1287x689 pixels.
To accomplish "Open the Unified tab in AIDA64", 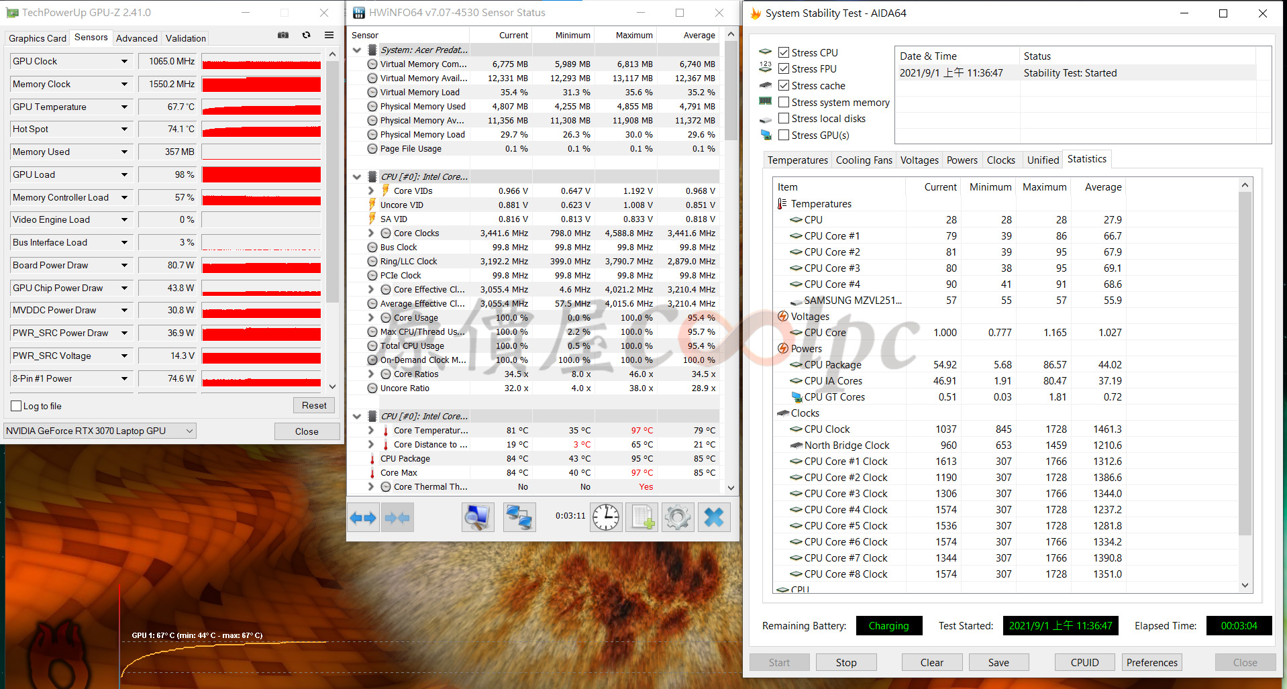I will point(1043,160).
